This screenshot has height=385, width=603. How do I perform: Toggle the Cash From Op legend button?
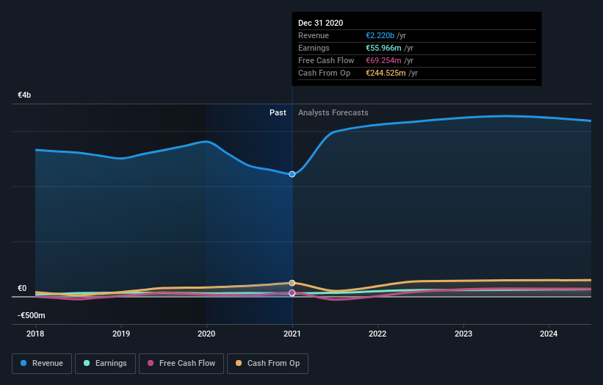(x=267, y=364)
